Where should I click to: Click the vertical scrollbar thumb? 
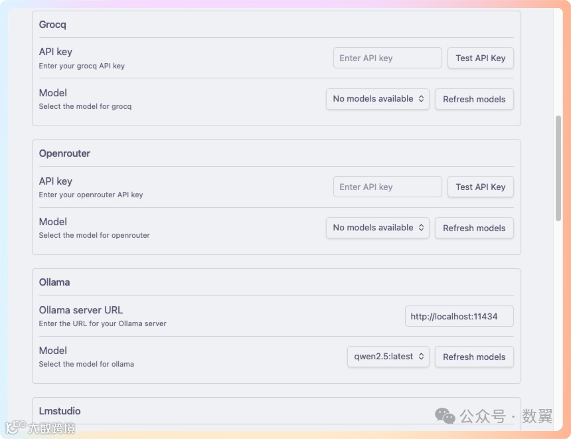[x=558, y=168]
